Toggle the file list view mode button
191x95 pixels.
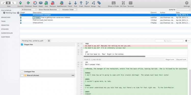[x=49, y=41]
